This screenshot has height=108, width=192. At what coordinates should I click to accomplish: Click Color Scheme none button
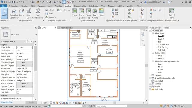click(24, 83)
